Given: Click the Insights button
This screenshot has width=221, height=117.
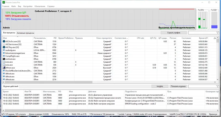Looking at the screenshot, I should pos(160,86).
